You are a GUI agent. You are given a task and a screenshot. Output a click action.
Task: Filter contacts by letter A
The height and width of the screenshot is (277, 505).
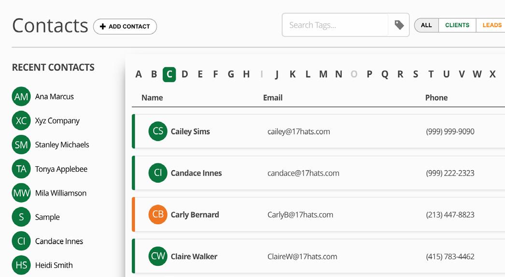(139, 74)
